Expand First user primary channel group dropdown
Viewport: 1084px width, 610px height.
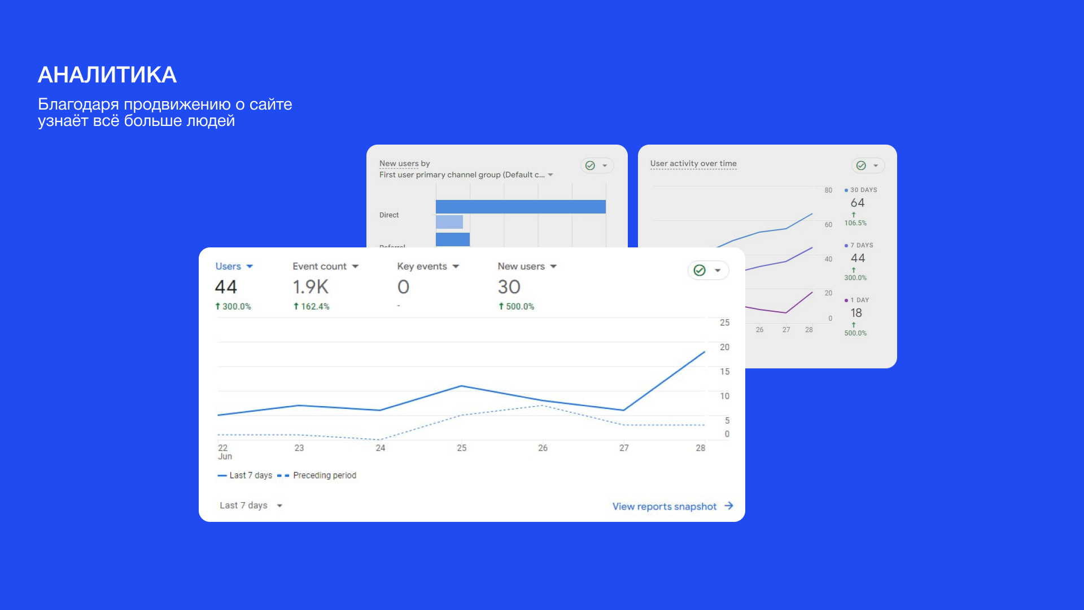click(550, 175)
